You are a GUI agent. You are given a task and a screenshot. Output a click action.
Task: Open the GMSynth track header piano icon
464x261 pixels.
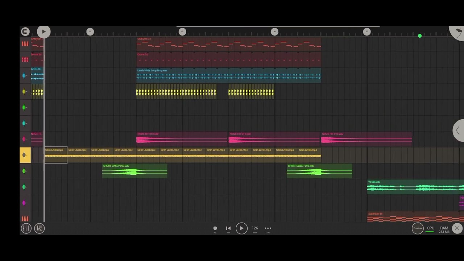[25, 44]
